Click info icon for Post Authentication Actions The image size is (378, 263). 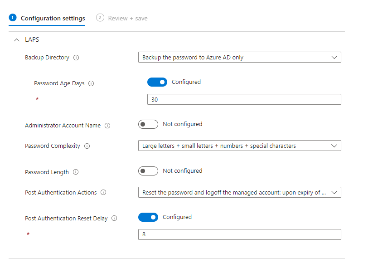coord(103,193)
